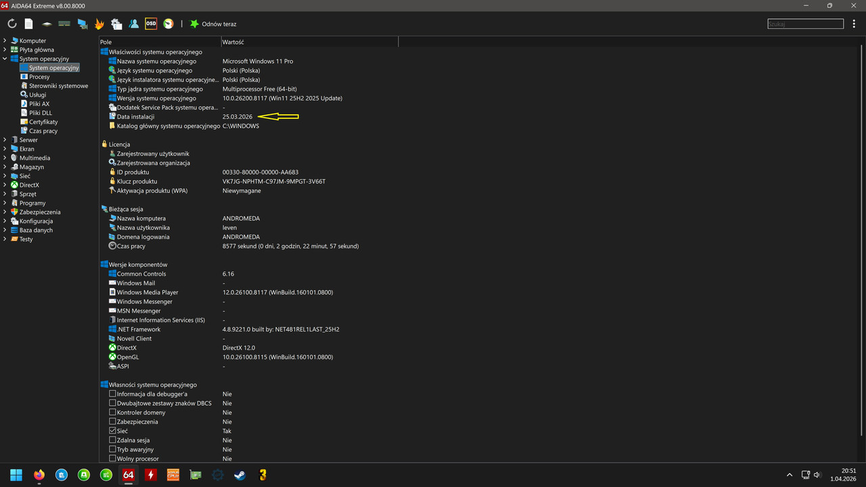The width and height of the screenshot is (866, 487).
Task: Open the OSD panel toolbar icon
Action: click(x=151, y=24)
